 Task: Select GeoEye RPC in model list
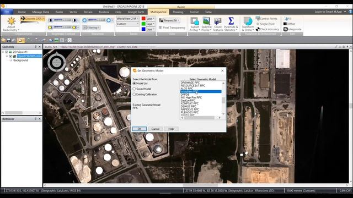pos(188,101)
